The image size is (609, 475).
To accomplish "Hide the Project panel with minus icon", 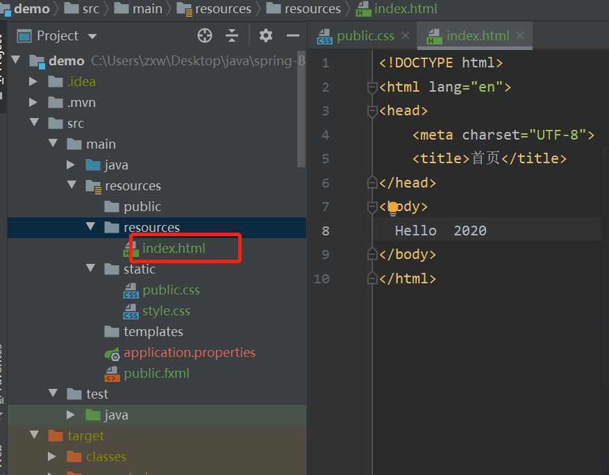I will (293, 35).
